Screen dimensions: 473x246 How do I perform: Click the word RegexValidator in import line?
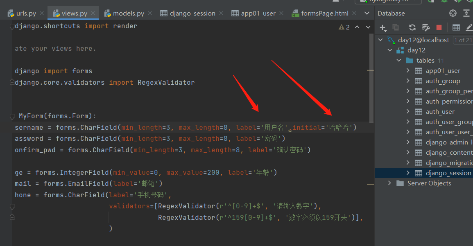point(166,82)
